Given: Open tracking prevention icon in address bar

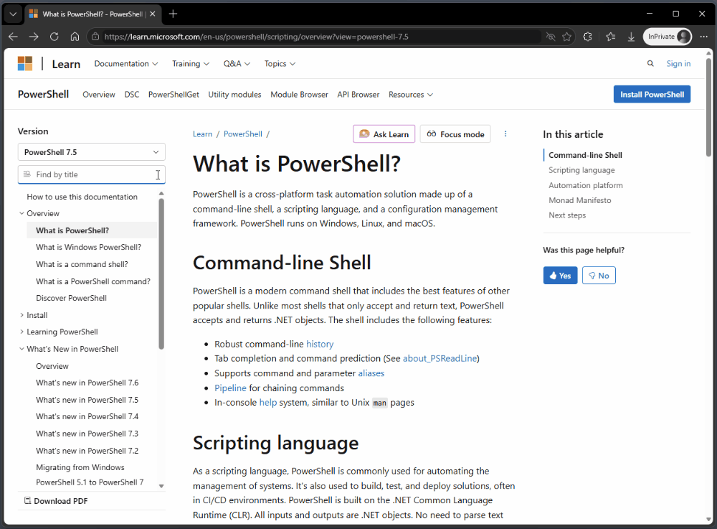Looking at the screenshot, I should pyautogui.click(x=551, y=37).
